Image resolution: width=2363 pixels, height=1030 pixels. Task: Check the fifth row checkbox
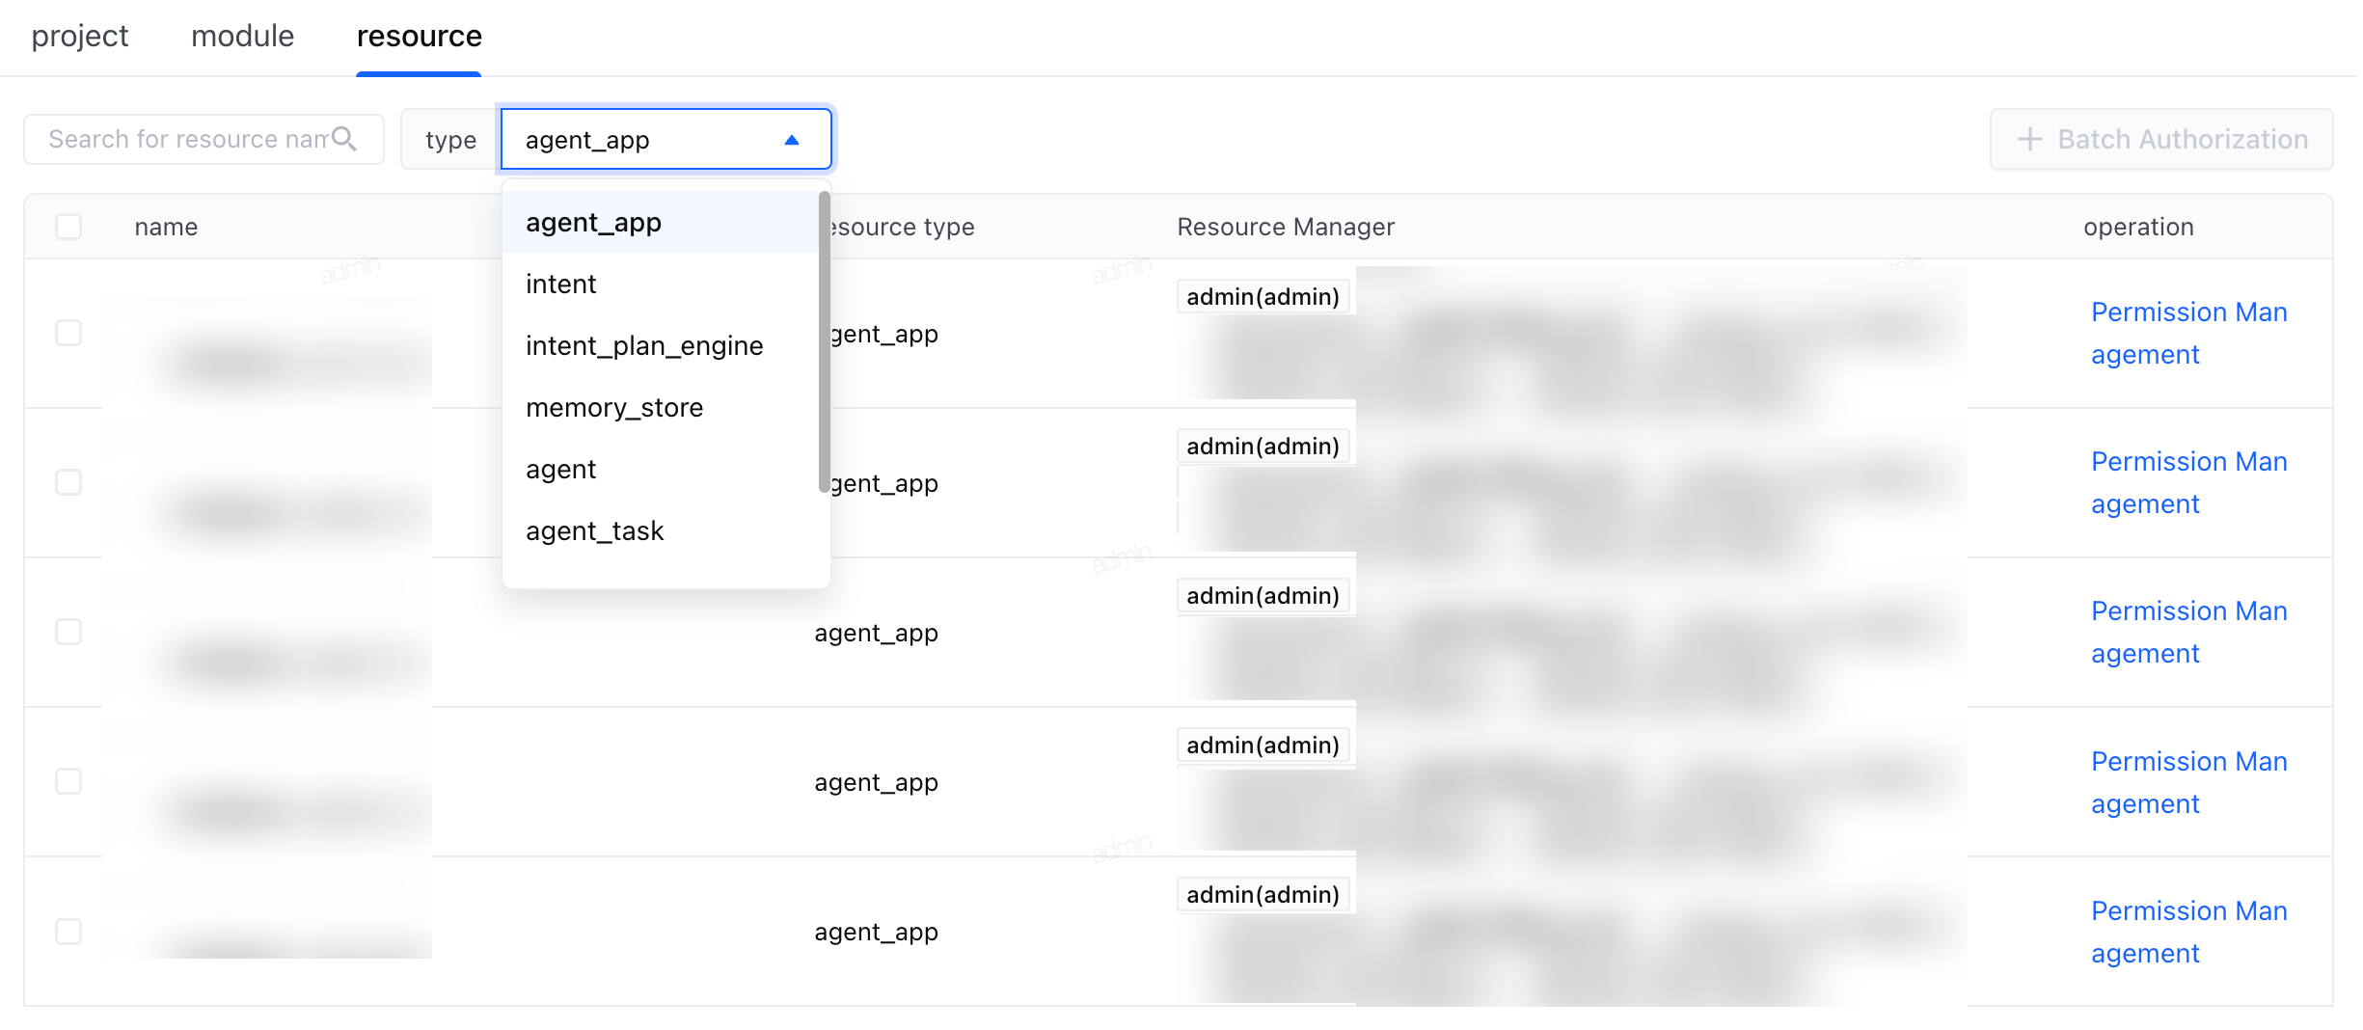[68, 932]
